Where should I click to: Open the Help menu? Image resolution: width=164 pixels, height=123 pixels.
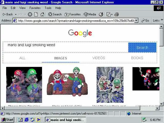(x=58, y=8)
